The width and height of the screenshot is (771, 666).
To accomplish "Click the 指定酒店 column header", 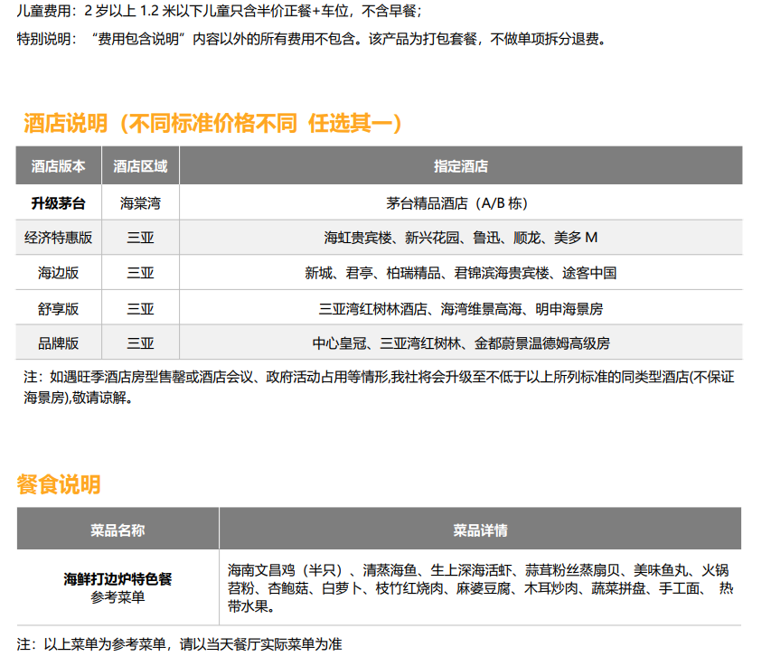I will pos(460,166).
